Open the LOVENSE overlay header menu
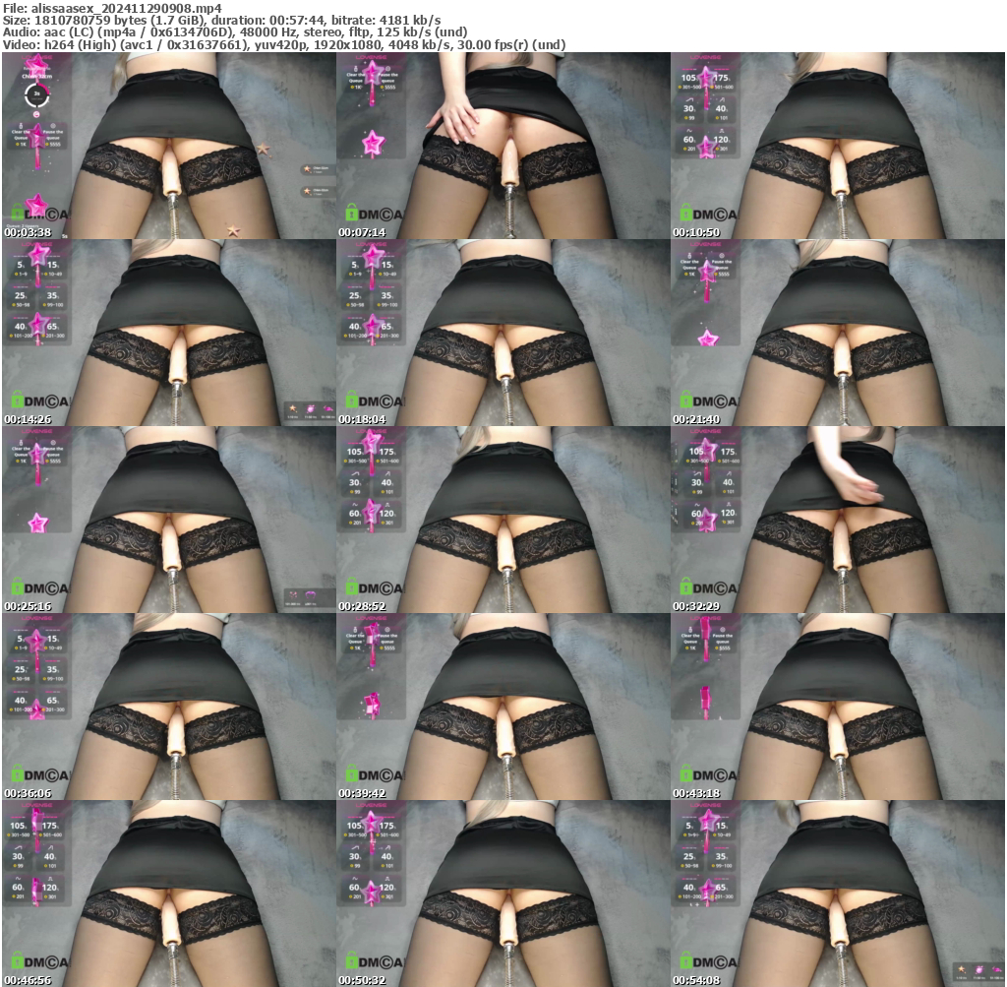 pos(37,57)
